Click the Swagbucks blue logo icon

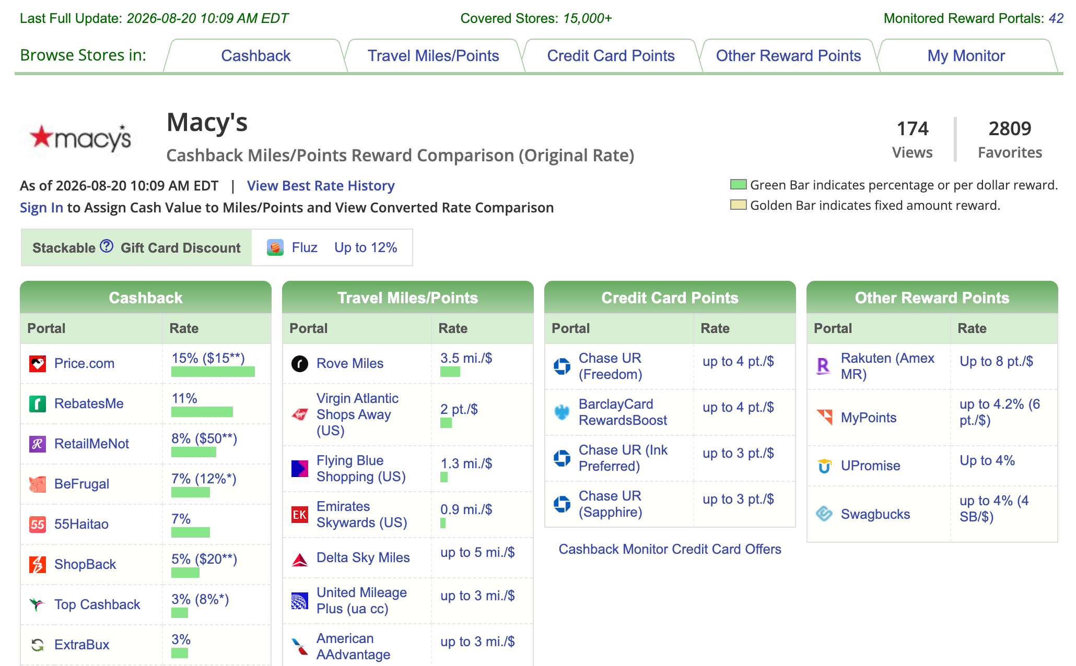pos(824,514)
